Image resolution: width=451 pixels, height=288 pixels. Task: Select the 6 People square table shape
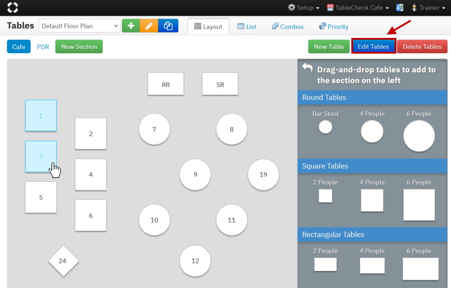(x=419, y=205)
